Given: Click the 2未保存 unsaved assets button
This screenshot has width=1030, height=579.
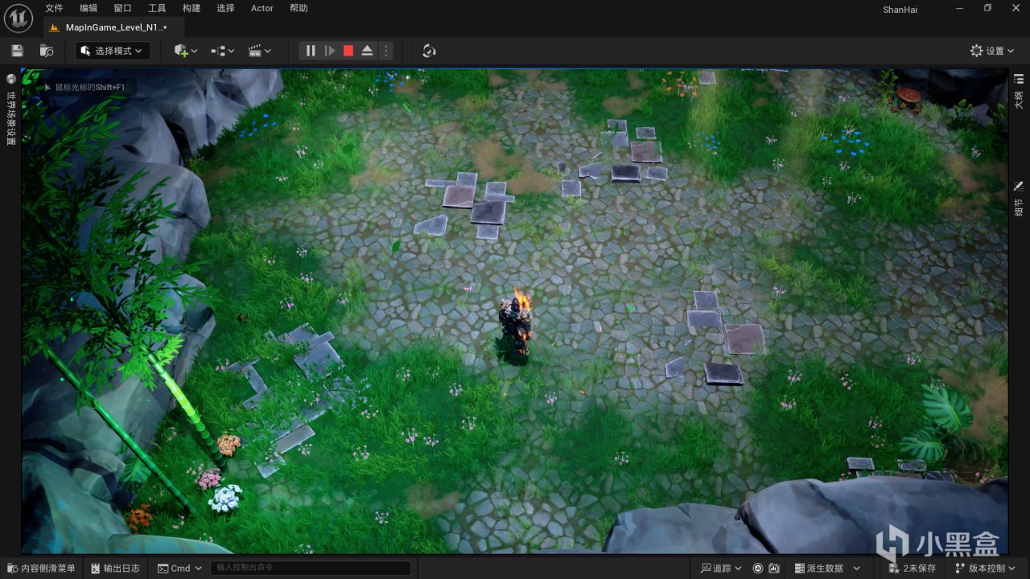Looking at the screenshot, I should click(912, 568).
